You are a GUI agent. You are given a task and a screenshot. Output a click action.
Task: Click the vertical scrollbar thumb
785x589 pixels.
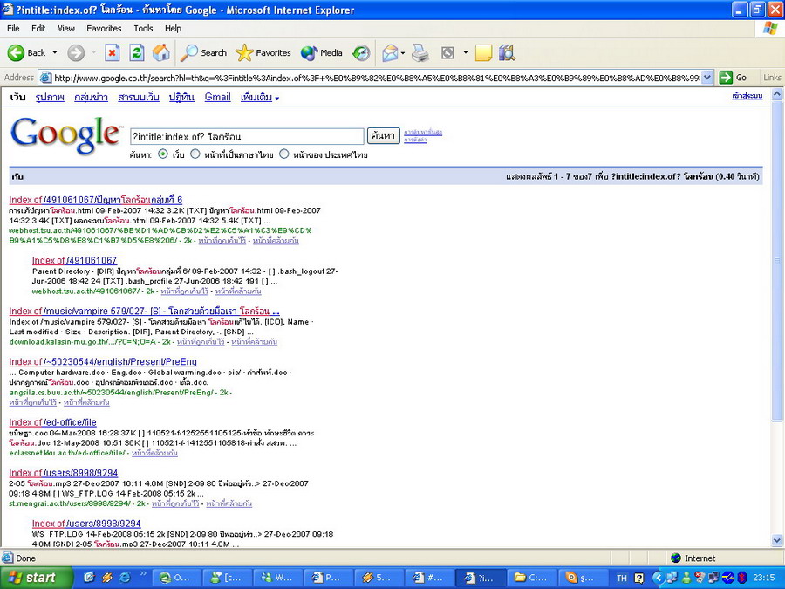tap(777, 260)
